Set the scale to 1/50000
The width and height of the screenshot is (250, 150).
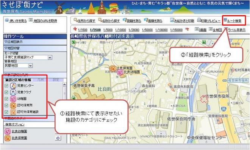tap(147, 30)
